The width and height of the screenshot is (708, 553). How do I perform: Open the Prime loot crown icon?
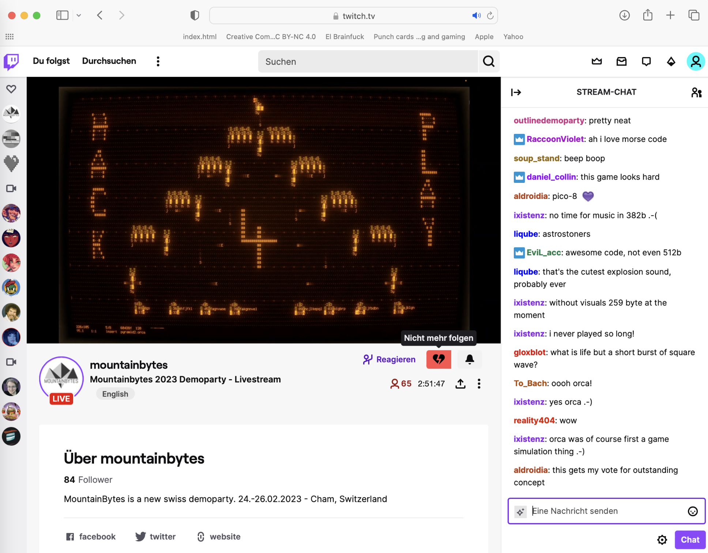click(x=596, y=61)
